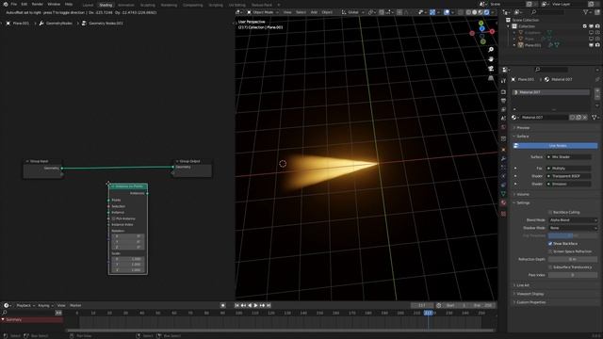Expand the material Preview panel
The image size is (603, 339).
pos(523,128)
